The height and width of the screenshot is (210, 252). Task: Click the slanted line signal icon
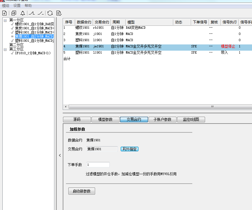pos(41,13)
